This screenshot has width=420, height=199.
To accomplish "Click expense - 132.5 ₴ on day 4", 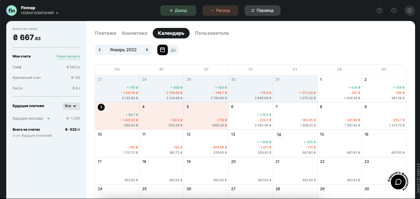I will click(176, 120).
